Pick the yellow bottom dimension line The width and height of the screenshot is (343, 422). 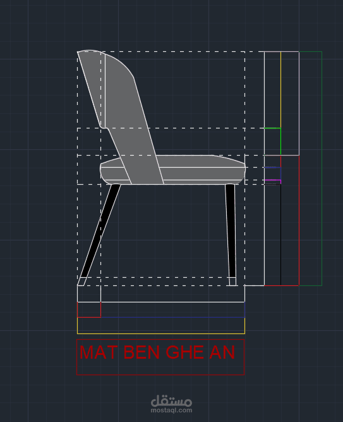(x=160, y=333)
